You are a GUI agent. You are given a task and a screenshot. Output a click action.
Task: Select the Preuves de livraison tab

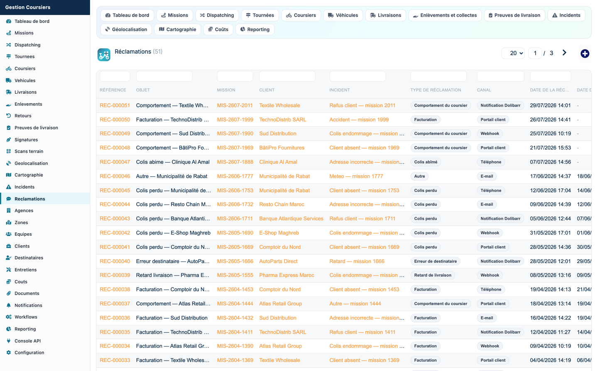[x=514, y=15]
